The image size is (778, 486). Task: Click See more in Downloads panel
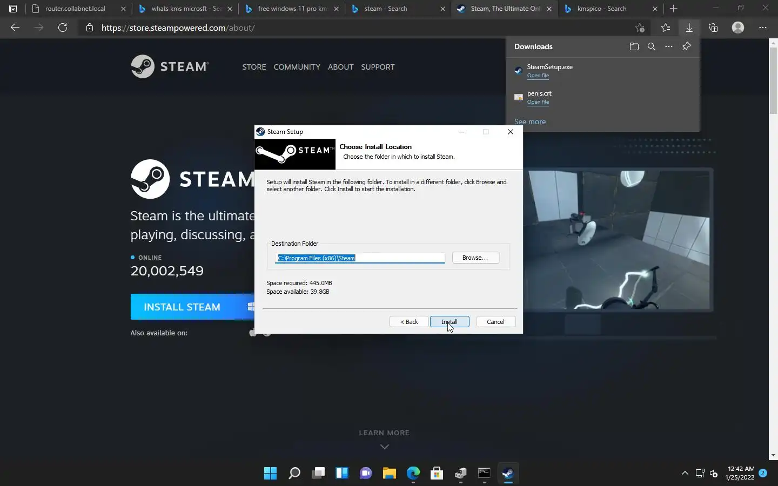tap(529, 122)
